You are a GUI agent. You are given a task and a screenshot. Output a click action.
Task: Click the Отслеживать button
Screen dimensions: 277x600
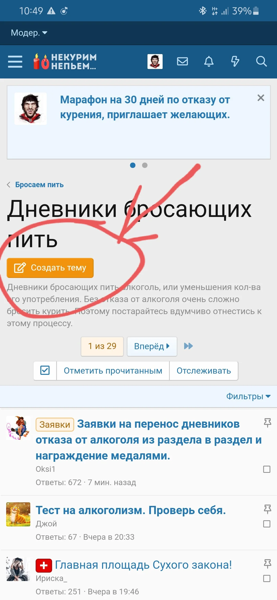(204, 371)
